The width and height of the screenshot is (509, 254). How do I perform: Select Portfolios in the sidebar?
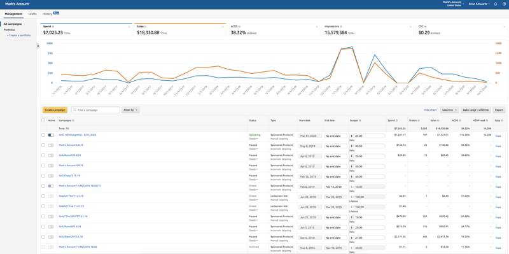coord(9,29)
